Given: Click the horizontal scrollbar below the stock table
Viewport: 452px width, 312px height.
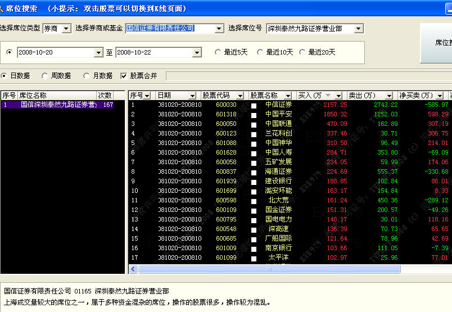Looking at the screenshot, I should pyautogui.click(x=281, y=269).
